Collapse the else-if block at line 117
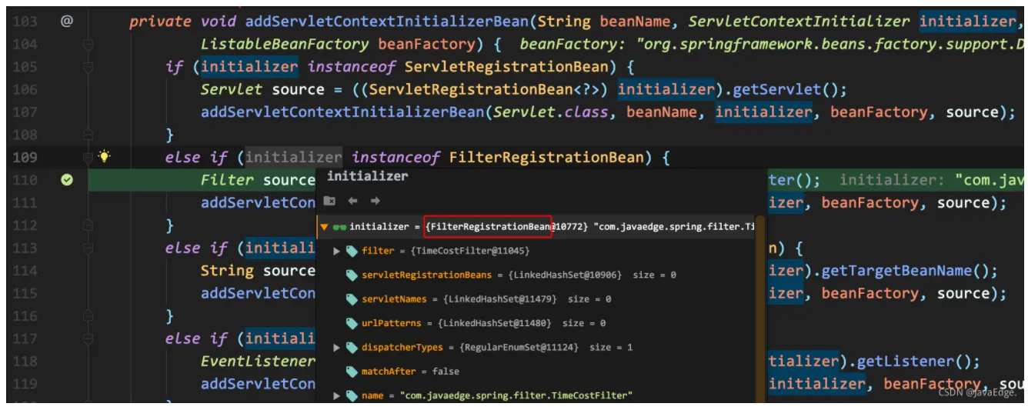The height and width of the screenshot is (410, 1028). pos(88,338)
